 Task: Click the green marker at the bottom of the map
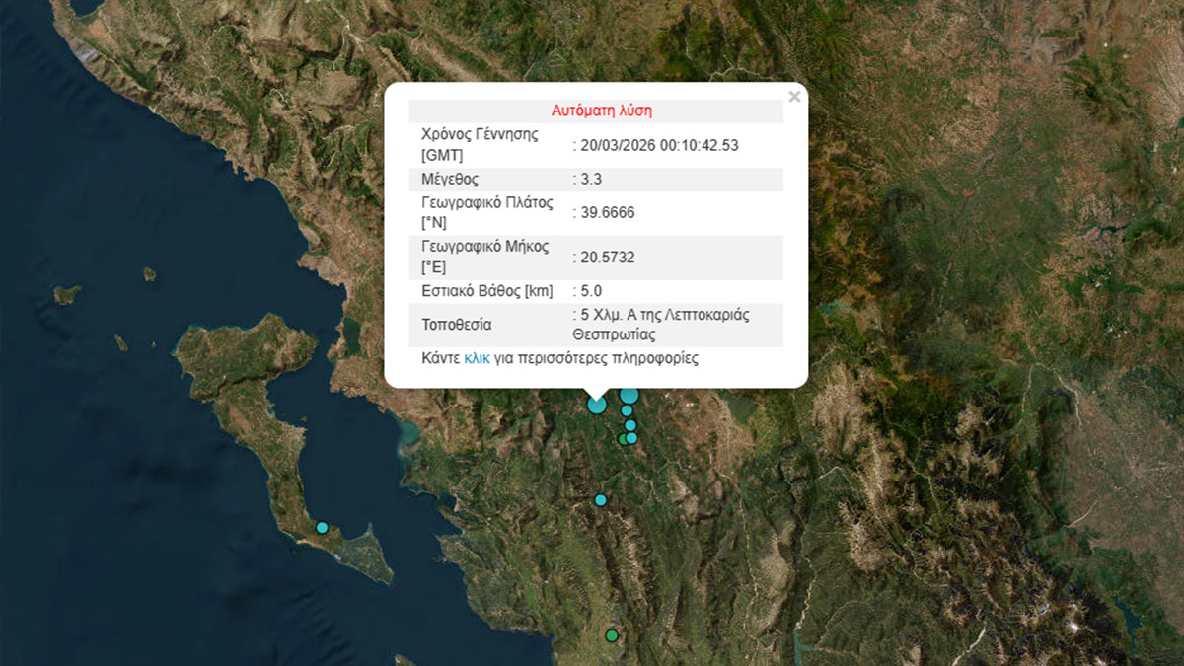point(612,635)
